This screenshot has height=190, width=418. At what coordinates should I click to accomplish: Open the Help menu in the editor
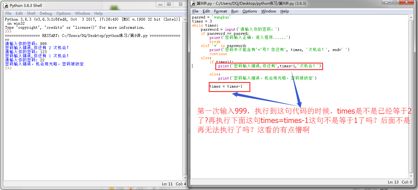[285, 11]
